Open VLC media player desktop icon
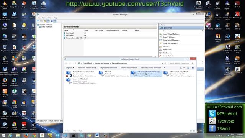This screenshot has height=138, width=245. pyautogui.click(x=5, y=5)
